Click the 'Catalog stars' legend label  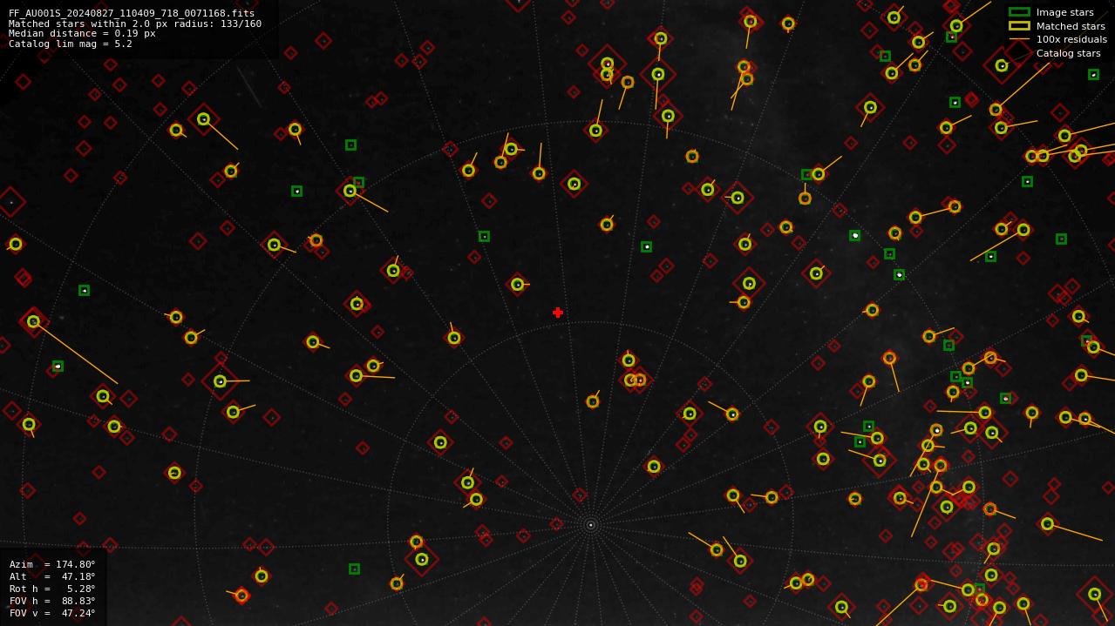coord(1068,53)
